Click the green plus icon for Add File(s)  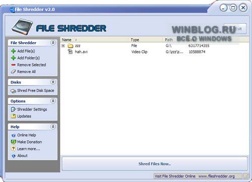click(x=13, y=51)
